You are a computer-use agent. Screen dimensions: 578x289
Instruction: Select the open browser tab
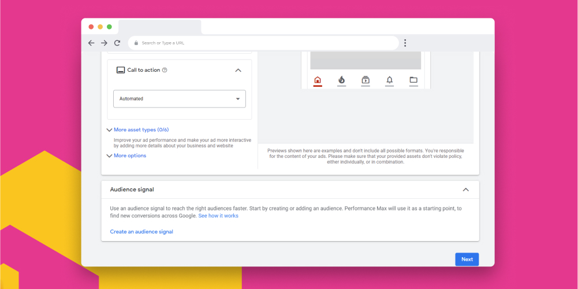coord(159,27)
